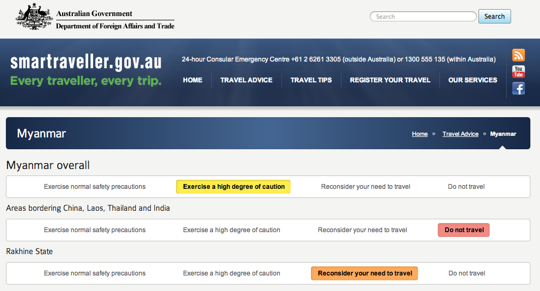This screenshot has width=540, height=291.
Task: Open OUR SERVICES menu item
Action: tap(473, 80)
